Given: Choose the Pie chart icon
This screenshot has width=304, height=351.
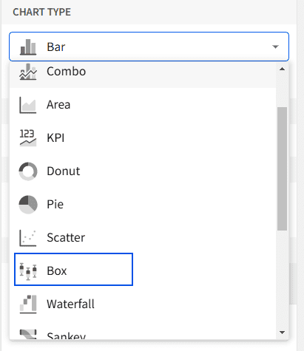Looking at the screenshot, I should coord(28,205).
